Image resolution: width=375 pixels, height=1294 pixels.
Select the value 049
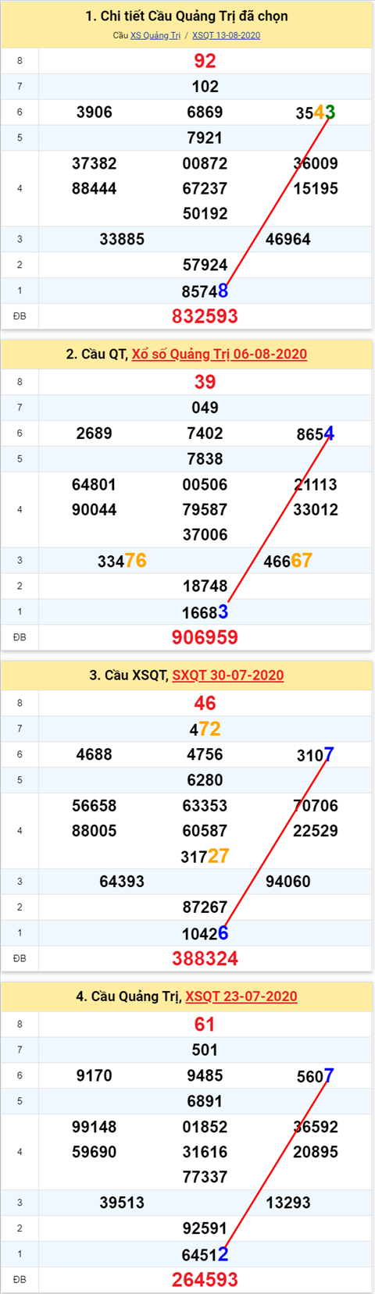point(205,408)
